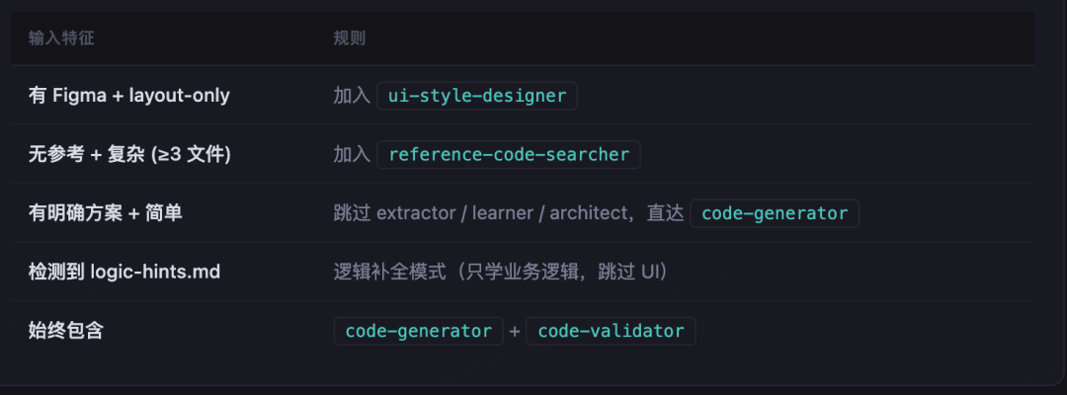Click the reference-code-searcher code tag
The width and height of the screenshot is (1067, 395).
pos(509,155)
